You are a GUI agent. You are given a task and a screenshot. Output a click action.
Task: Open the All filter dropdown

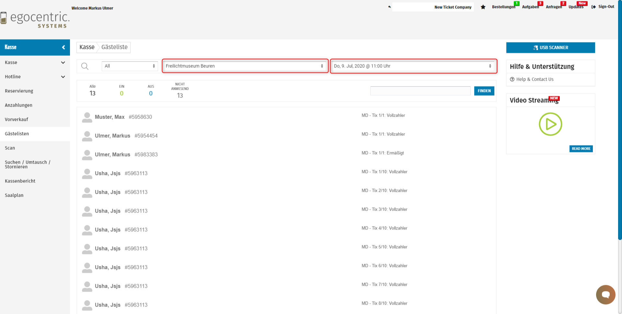click(130, 66)
